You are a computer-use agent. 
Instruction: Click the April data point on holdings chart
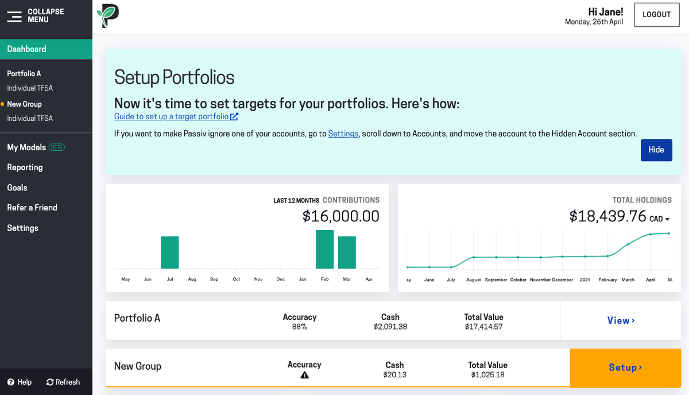tap(651, 234)
